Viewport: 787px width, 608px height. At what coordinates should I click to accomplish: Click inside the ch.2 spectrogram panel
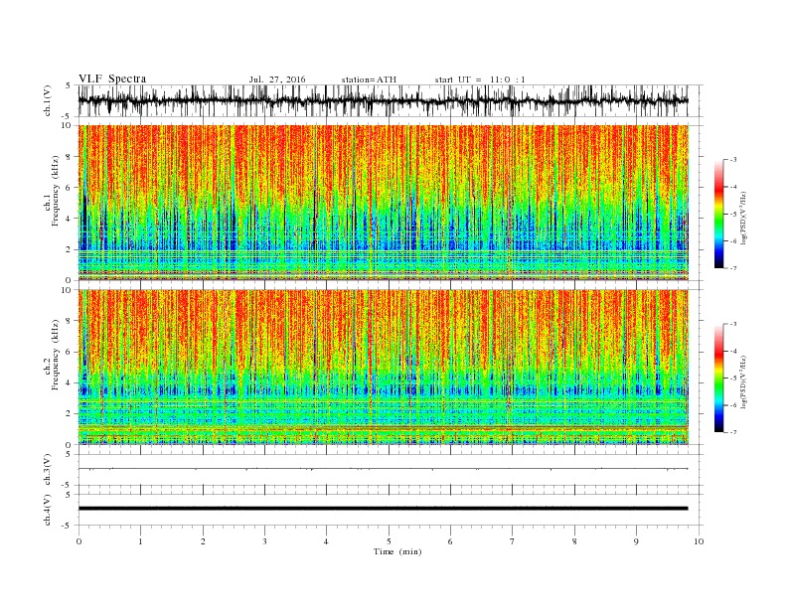[384, 368]
